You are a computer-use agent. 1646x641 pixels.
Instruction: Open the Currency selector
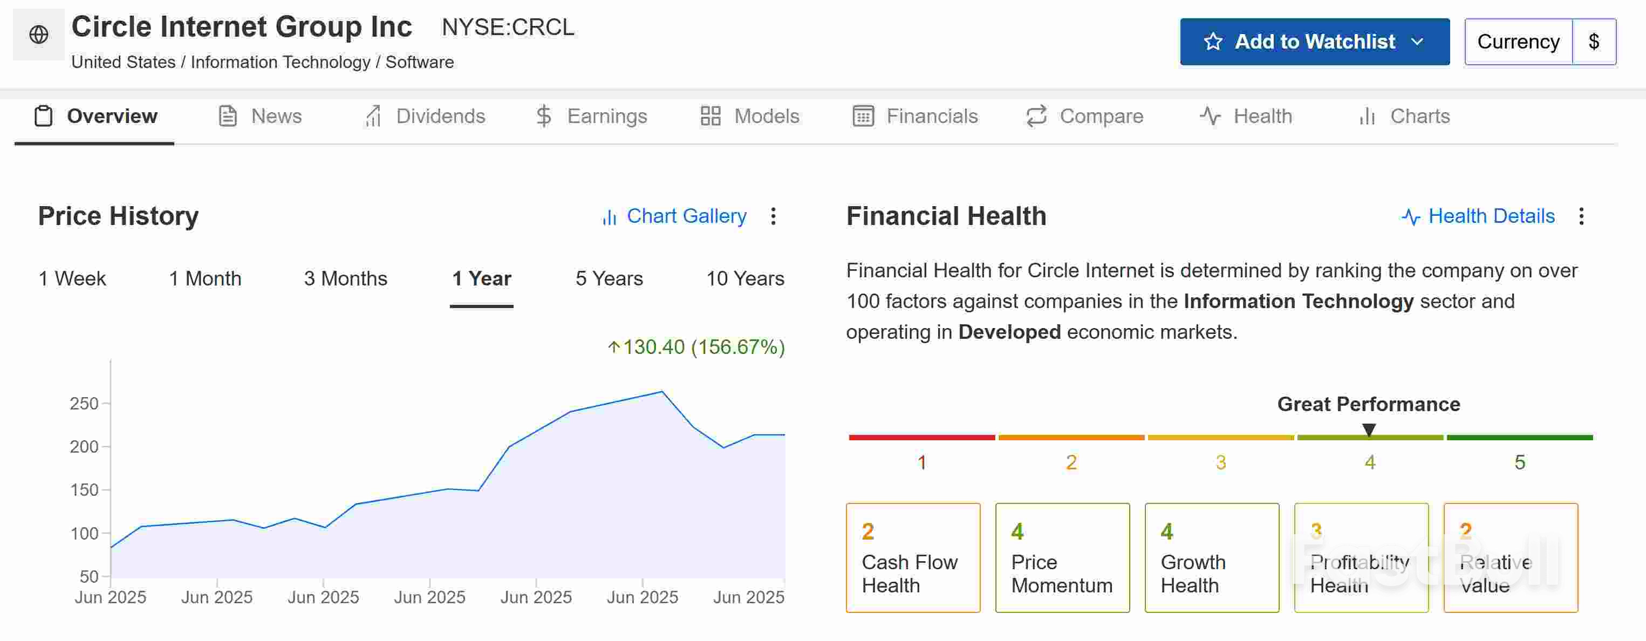click(1518, 42)
